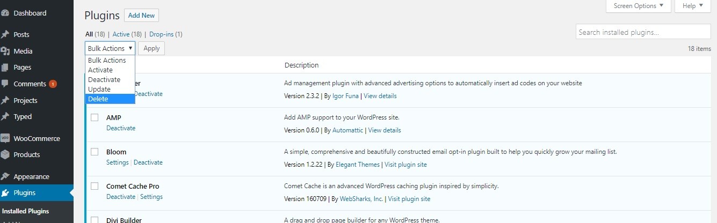The image size is (717, 223).
Task: Click the Pages icon in sidebar
Action: (x=5, y=68)
